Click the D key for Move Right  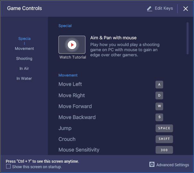point(159,96)
